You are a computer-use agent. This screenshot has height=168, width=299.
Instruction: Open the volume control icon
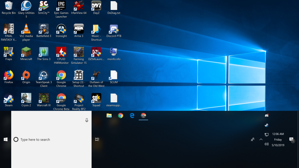coord(267,144)
